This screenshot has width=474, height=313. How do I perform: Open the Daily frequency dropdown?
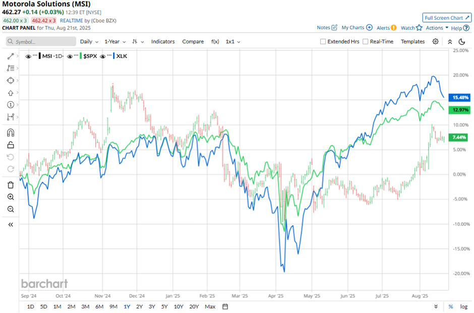point(89,42)
